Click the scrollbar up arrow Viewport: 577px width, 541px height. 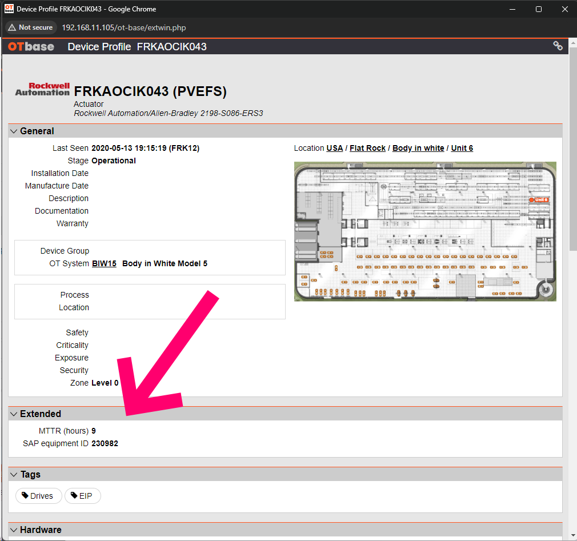[x=573, y=42]
